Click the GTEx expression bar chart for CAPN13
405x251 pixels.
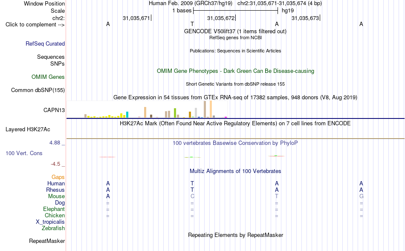click(x=147, y=110)
